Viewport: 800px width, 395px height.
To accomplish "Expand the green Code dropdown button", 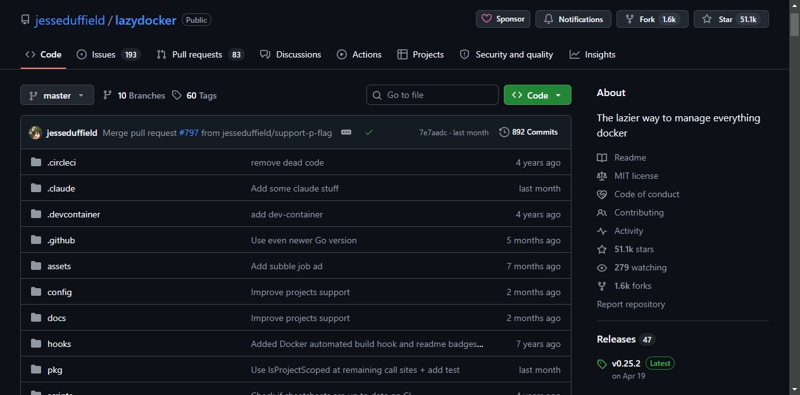I will pyautogui.click(x=537, y=95).
